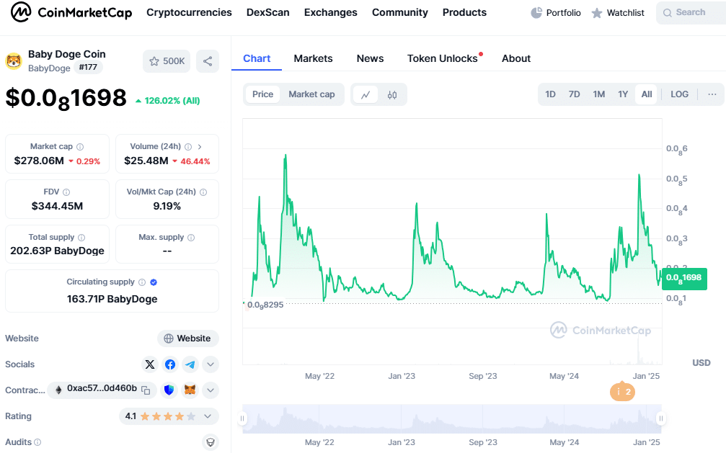The width and height of the screenshot is (726, 453).
Task: Switch to the Markets tab
Action: (313, 59)
